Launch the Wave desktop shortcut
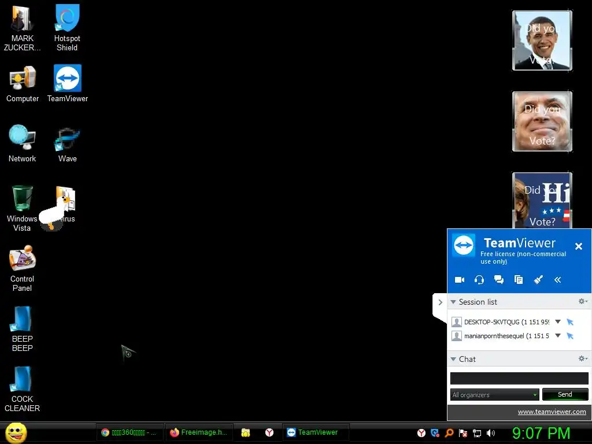 68,144
